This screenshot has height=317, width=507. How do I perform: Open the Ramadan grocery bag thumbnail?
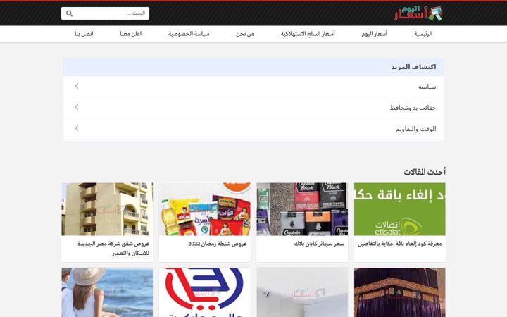[205, 209]
